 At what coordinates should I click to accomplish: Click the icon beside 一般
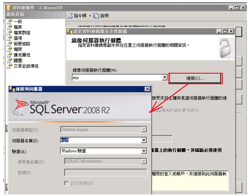coord(9,21)
